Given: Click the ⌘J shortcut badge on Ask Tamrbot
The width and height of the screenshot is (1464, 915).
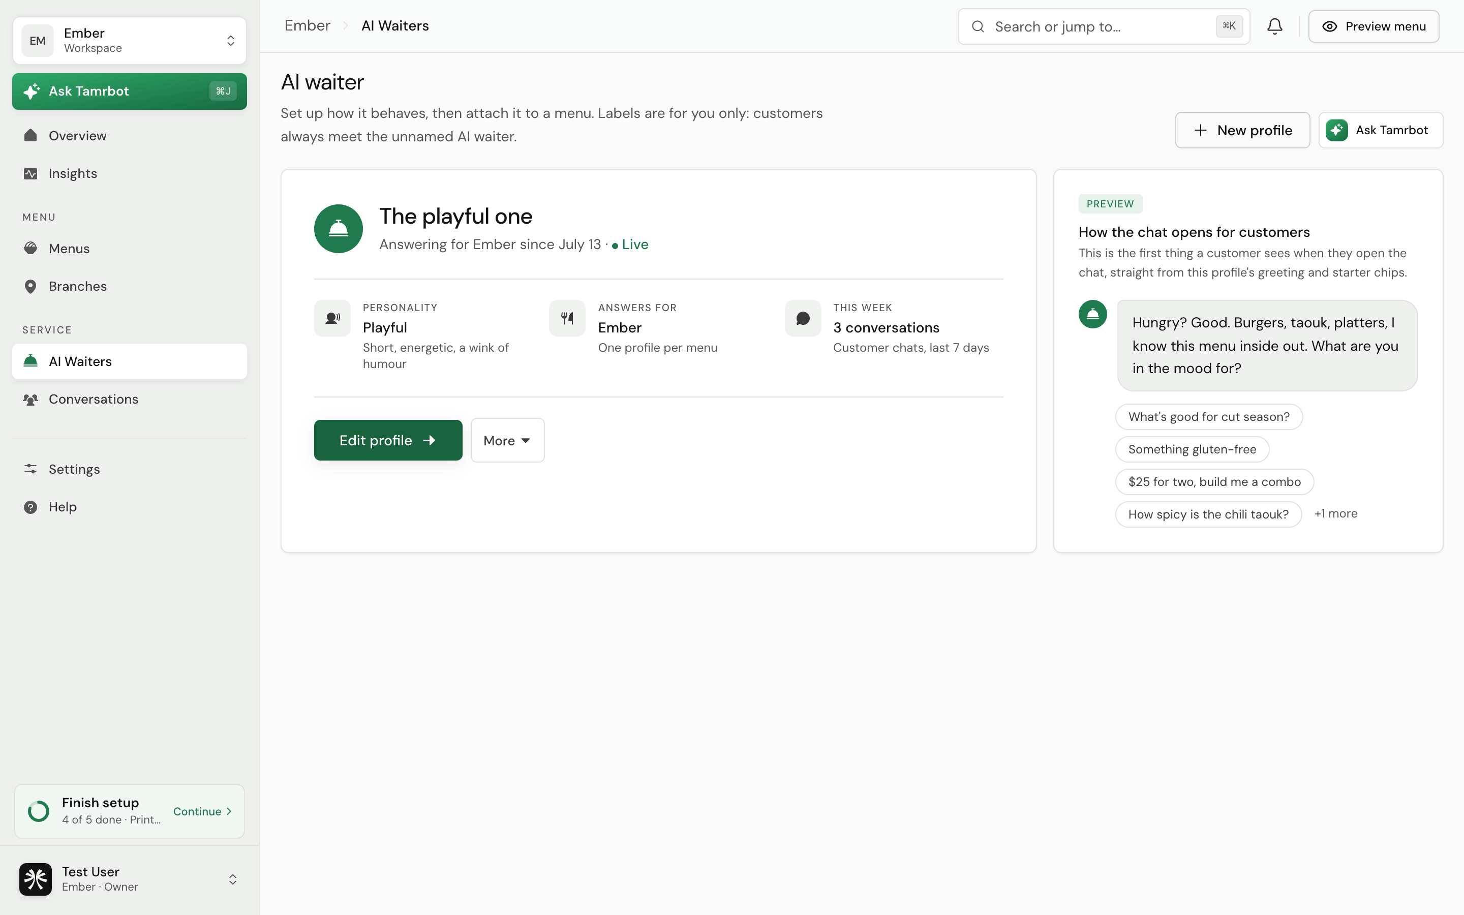Looking at the screenshot, I should (x=223, y=91).
